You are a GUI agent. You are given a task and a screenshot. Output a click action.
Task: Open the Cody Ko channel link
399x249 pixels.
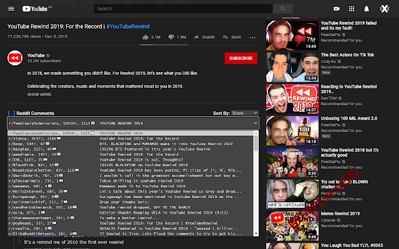tap(329, 62)
